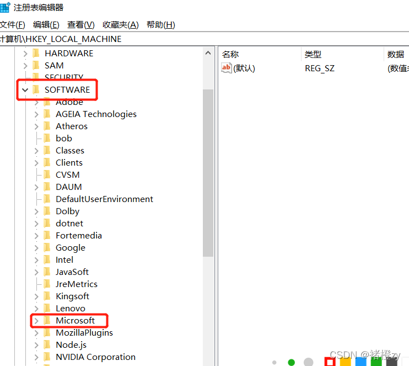The width and height of the screenshot is (409, 366).
Task: Expand the Atheros key
Action: coord(36,126)
